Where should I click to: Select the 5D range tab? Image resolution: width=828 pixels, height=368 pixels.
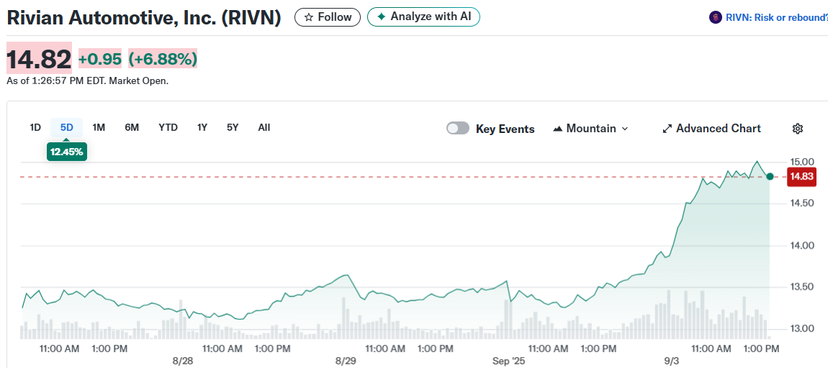[x=66, y=128]
